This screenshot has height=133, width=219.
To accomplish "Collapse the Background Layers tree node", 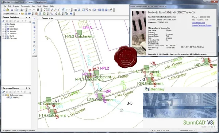I will (3, 95).
